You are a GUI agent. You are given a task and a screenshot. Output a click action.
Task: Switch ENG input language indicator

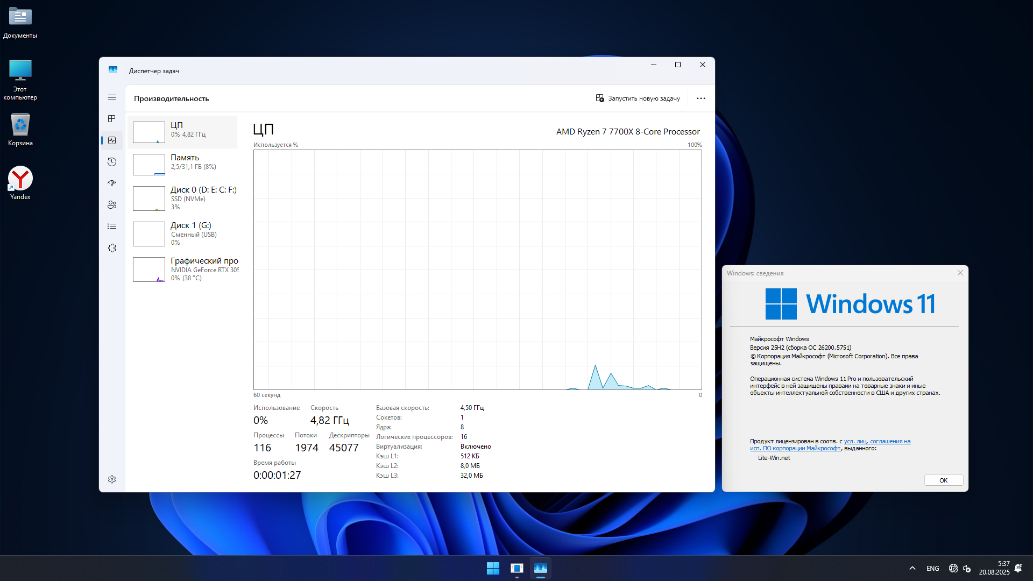tap(932, 568)
